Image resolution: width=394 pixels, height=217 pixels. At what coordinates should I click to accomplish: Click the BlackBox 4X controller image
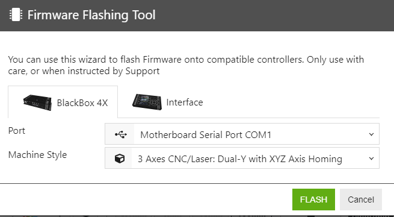pos(37,102)
